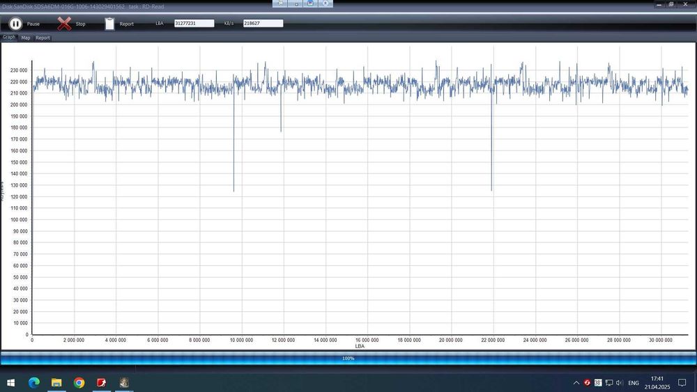Restore down the disk test window
Screen dimensions: 697x392
click(x=671, y=4)
